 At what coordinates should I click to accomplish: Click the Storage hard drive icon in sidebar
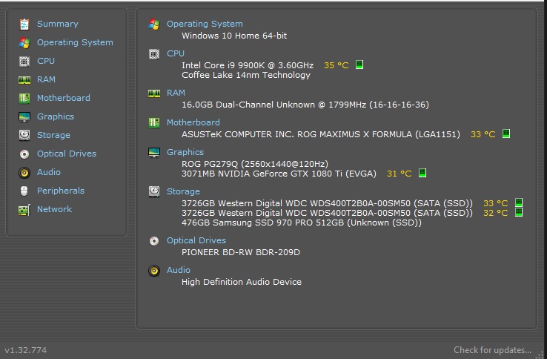[x=24, y=135]
